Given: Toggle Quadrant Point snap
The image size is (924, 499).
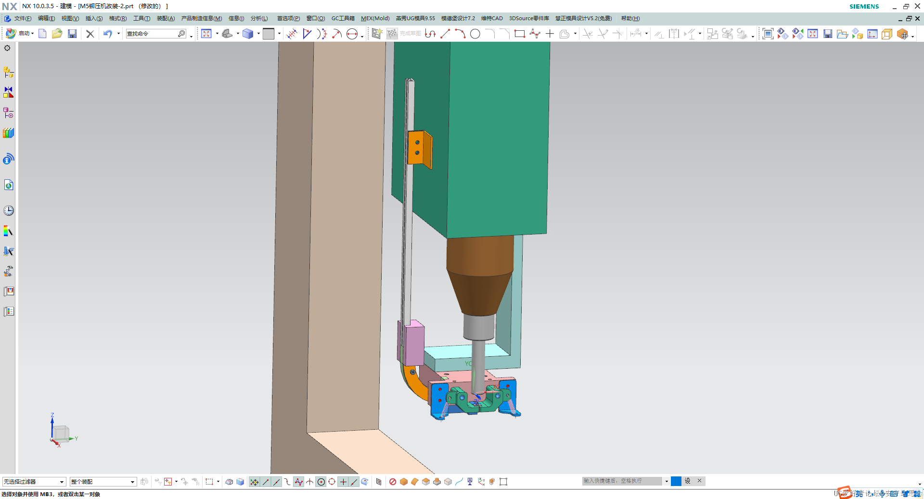Looking at the screenshot, I should (x=332, y=482).
